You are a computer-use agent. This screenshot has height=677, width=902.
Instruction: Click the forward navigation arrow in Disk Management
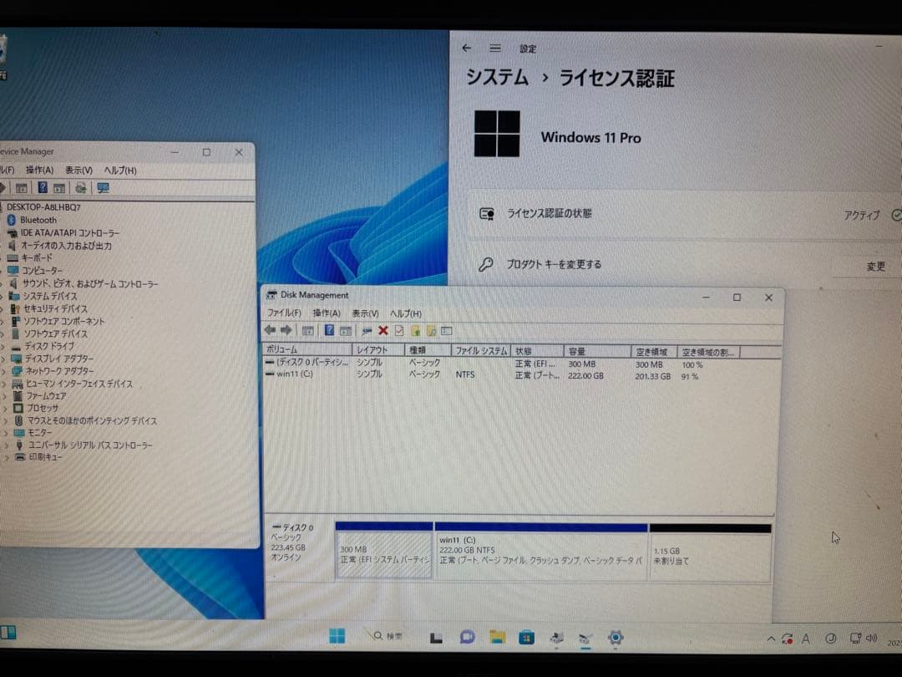[x=286, y=330]
